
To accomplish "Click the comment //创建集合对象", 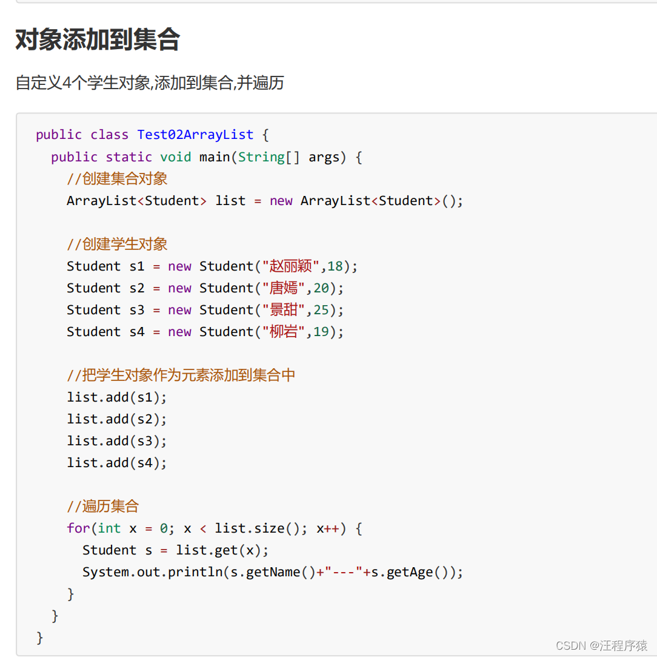I will point(117,179).
